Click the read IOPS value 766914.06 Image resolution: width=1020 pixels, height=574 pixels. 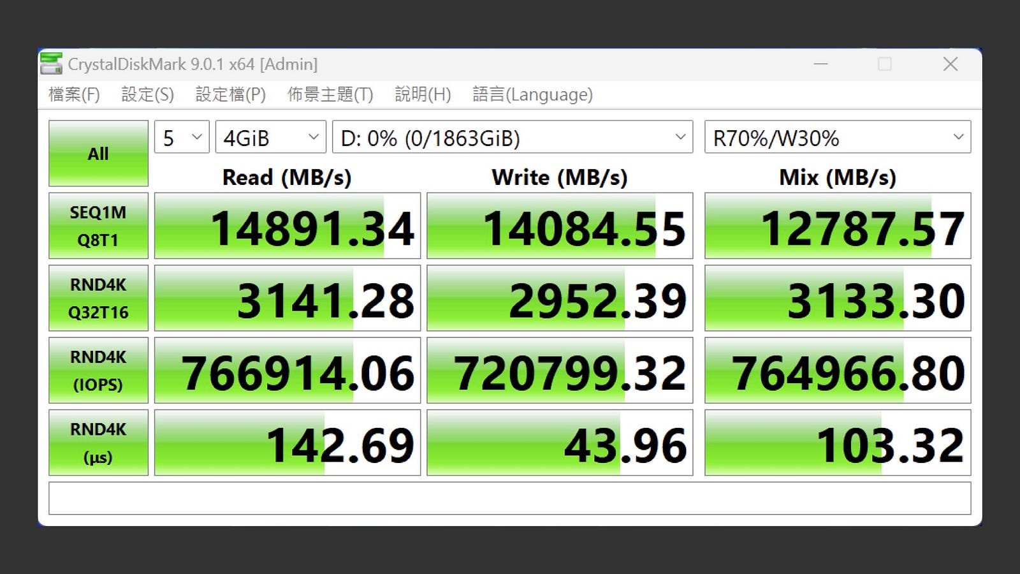[x=288, y=370]
